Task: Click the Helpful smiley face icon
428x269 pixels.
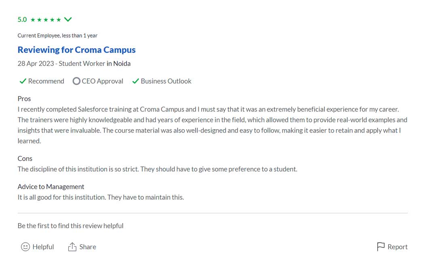Action: pos(25,247)
